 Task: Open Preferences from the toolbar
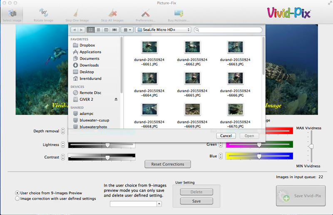tap(145, 13)
